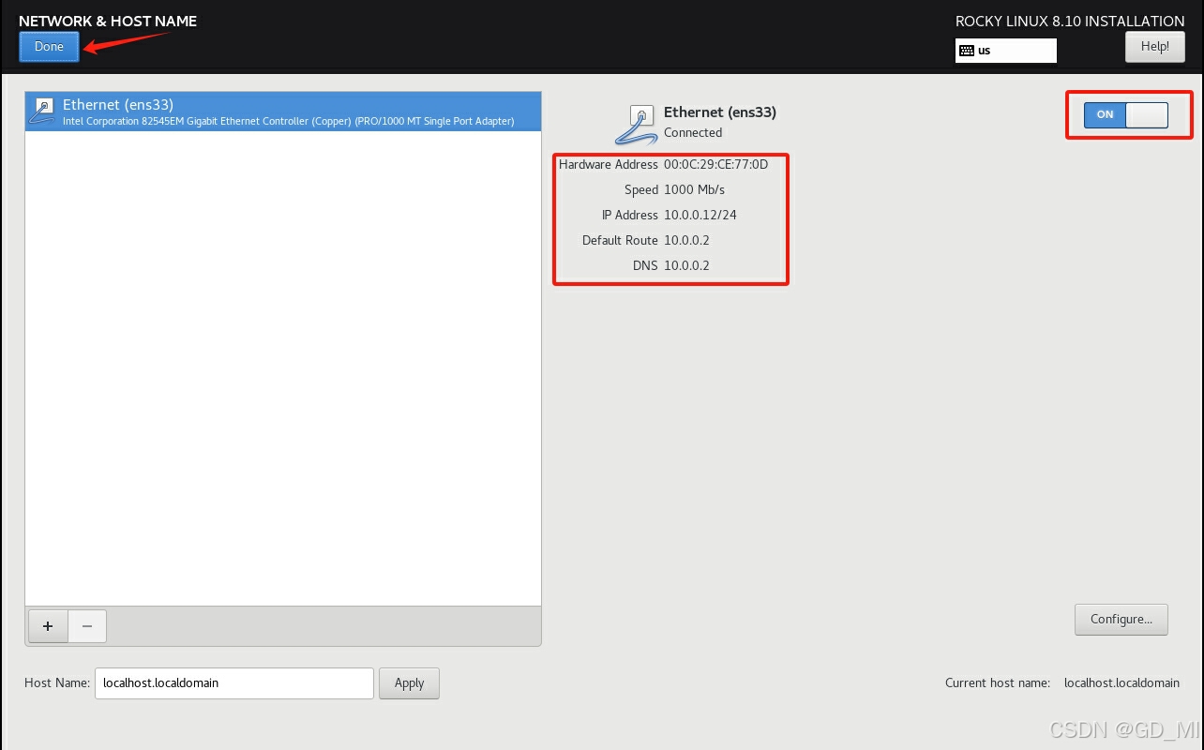Click the ens33 network cable icon in list

(x=42, y=111)
